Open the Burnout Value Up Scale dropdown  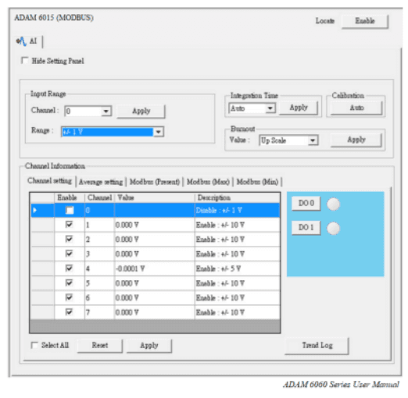coord(313,140)
